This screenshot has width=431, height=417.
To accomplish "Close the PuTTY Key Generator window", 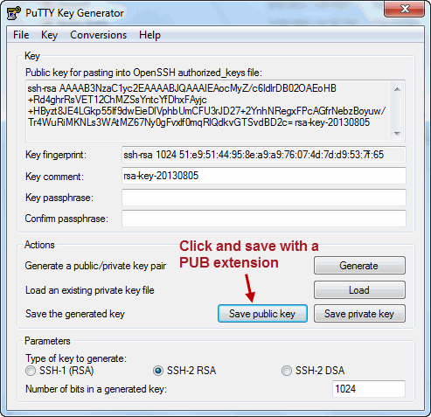I will click(x=404, y=9).
